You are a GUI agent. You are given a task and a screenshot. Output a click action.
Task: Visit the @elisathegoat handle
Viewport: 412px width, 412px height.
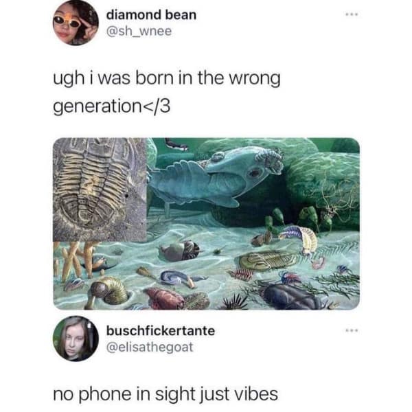click(x=150, y=347)
